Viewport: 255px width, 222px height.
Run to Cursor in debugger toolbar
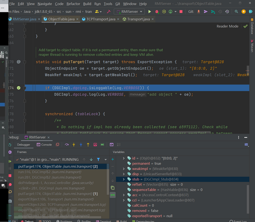click(102, 145)
